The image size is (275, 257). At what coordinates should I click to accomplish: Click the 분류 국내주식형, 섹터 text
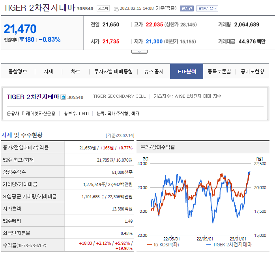pyautogui.click(x=118, y=114)
